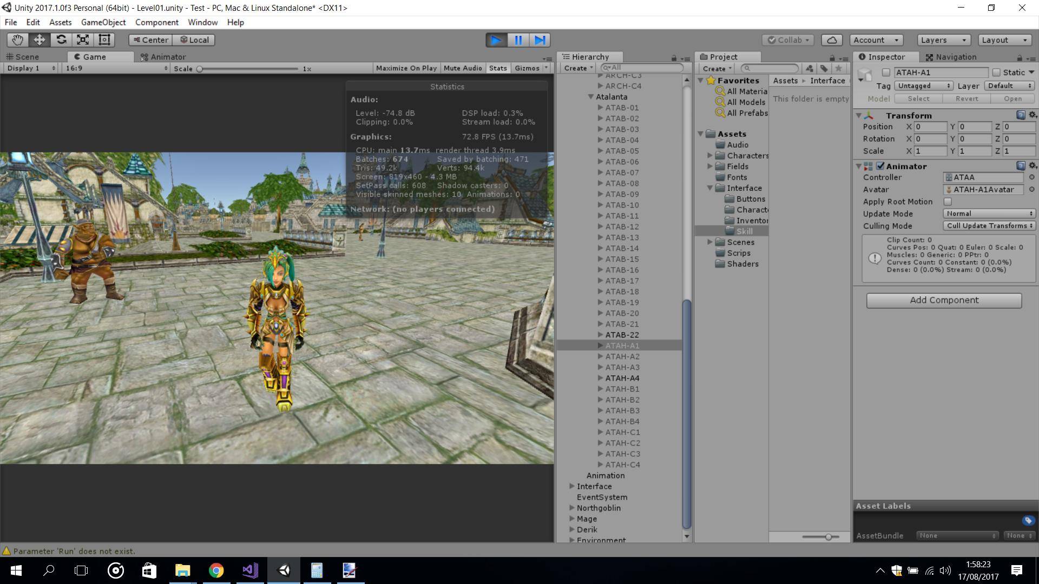The height and width of the screenshot is (584, 1039).
Task: Open Transform component gear menu
Action: pos(1032,115)
